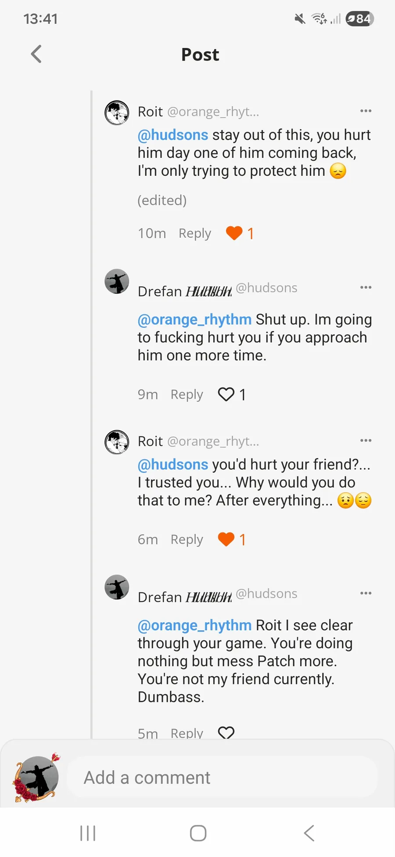Like Drefan's 'You're not my friend' comment
The width and height of the screenshot is (395, 857).
coord(226,732)
